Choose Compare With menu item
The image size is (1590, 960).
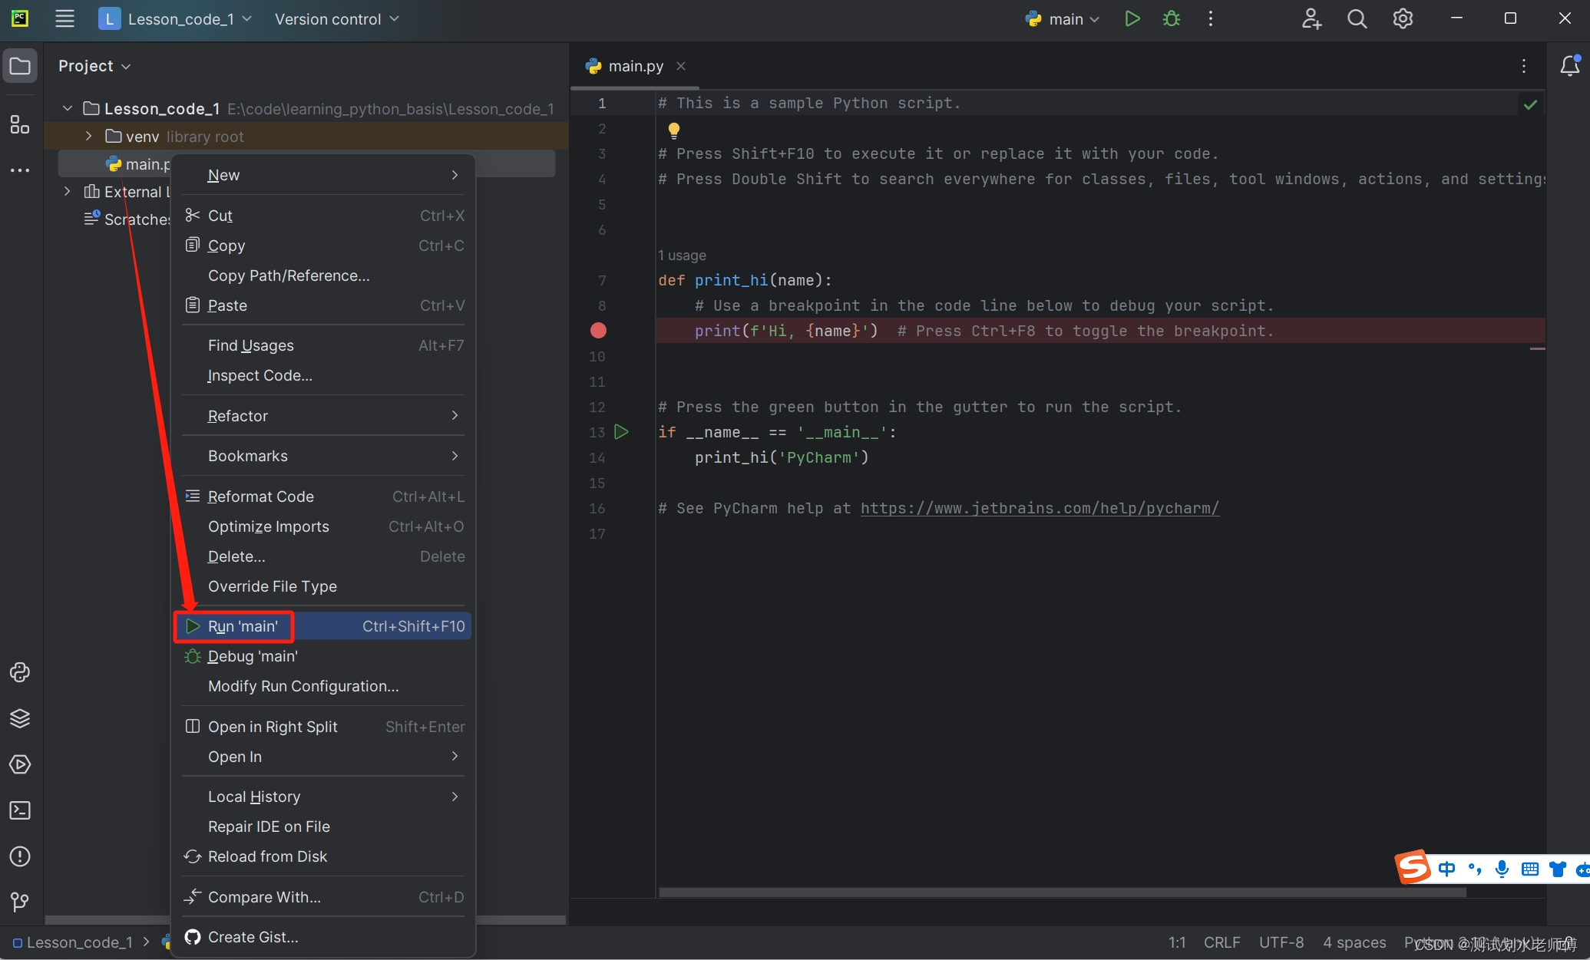click(x=323, y=897)
